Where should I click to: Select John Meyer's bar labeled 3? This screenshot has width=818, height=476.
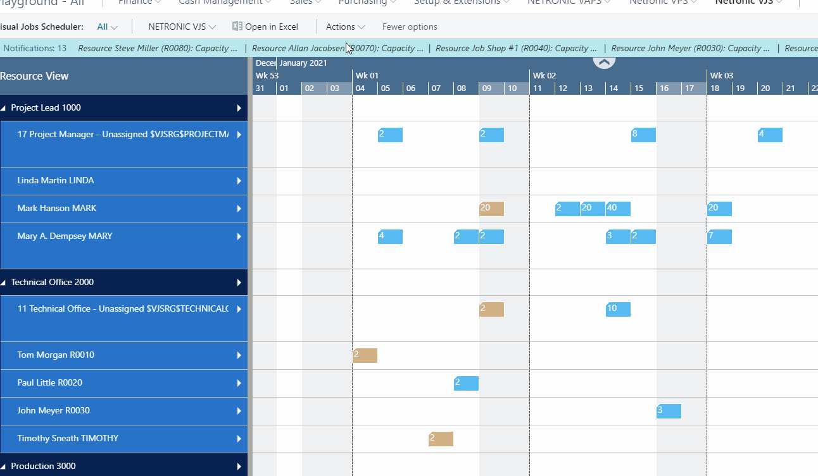[669, 411]
